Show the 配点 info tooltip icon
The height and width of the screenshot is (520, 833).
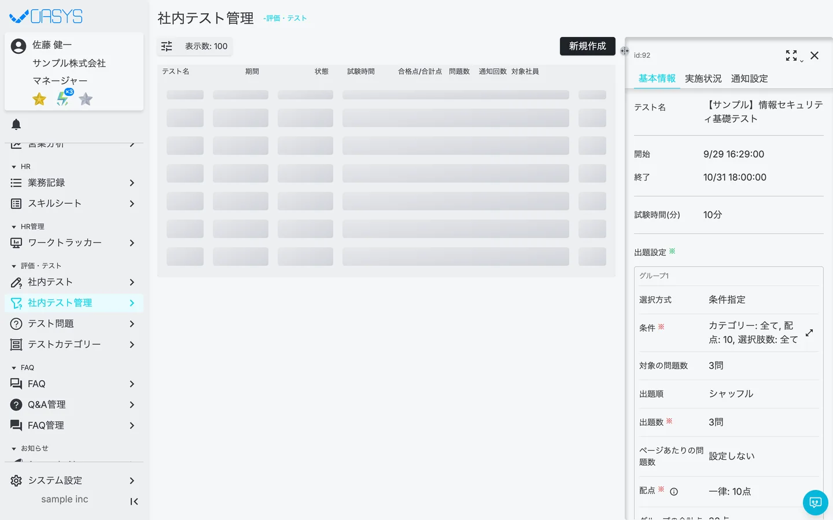click(674, 492)
